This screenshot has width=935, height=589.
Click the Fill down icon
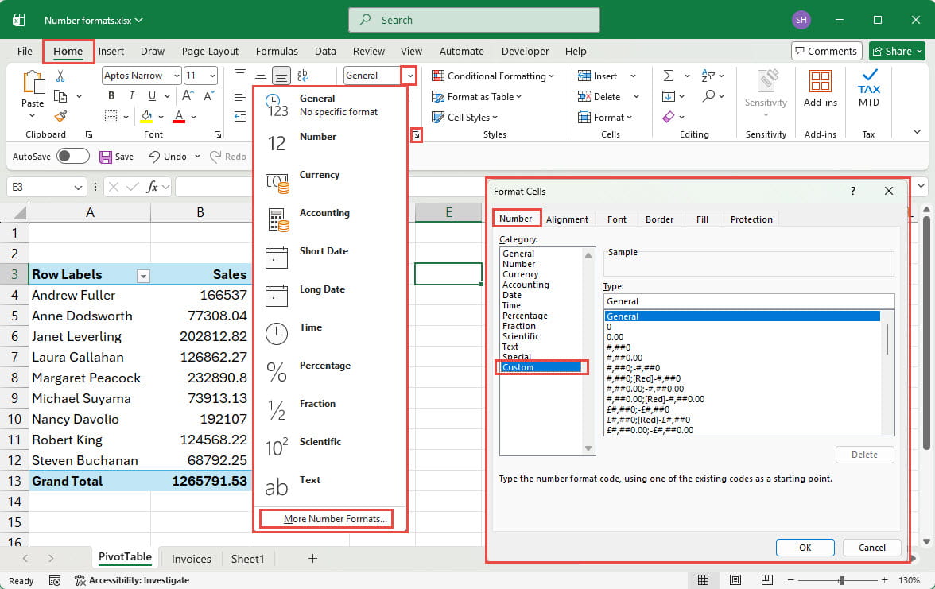point(669,96)
